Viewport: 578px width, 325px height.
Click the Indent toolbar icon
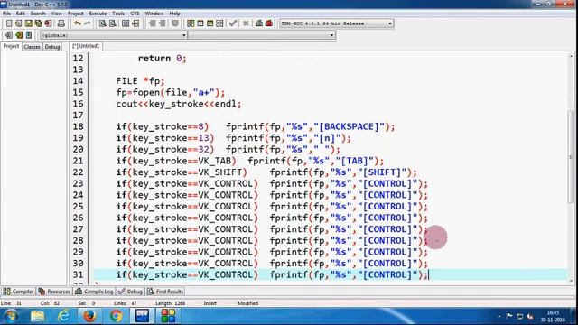point(153,23)
